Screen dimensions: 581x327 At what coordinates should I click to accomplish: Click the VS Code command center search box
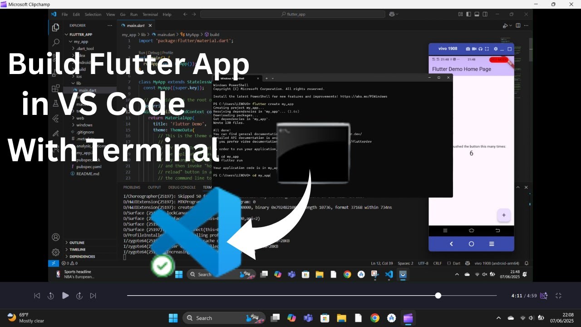[293, 14]
